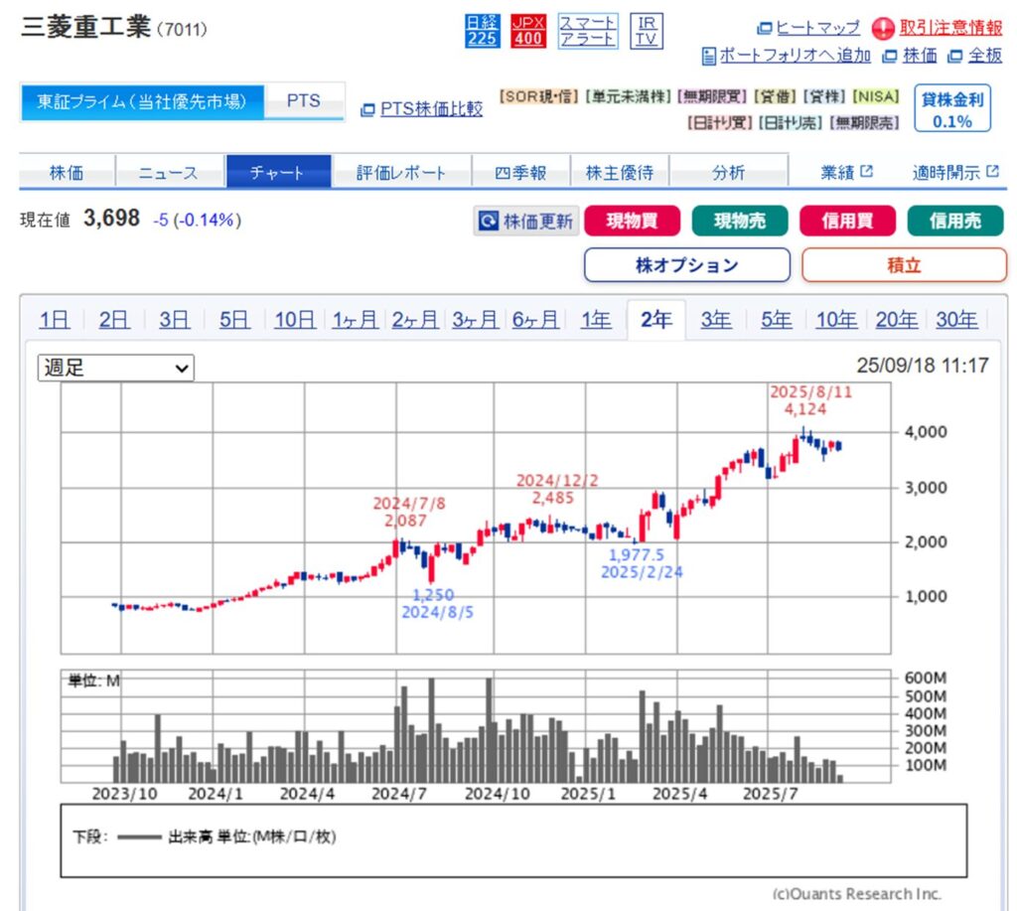Click the popup icon before 全板
The height and width of the screenshot is (911, 1017).
954,57
